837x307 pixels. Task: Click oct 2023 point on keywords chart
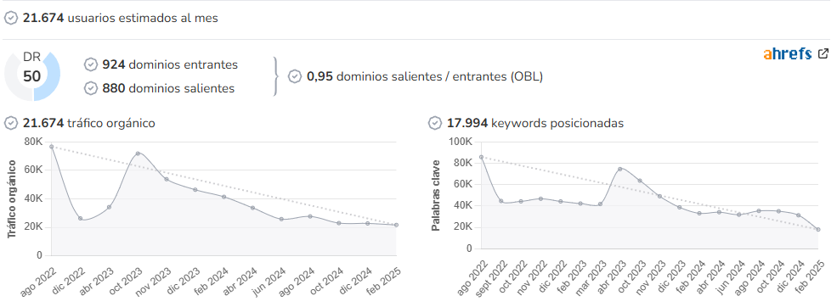(640, 181)
